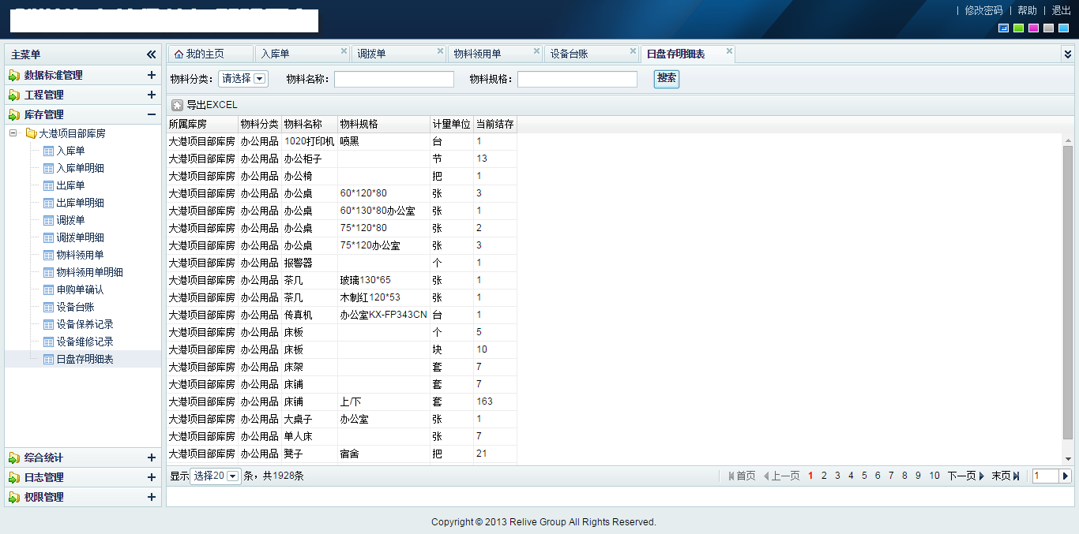
Task: Click the 库存管理 section icon in the sidebar
Action: tap(14, 114)
